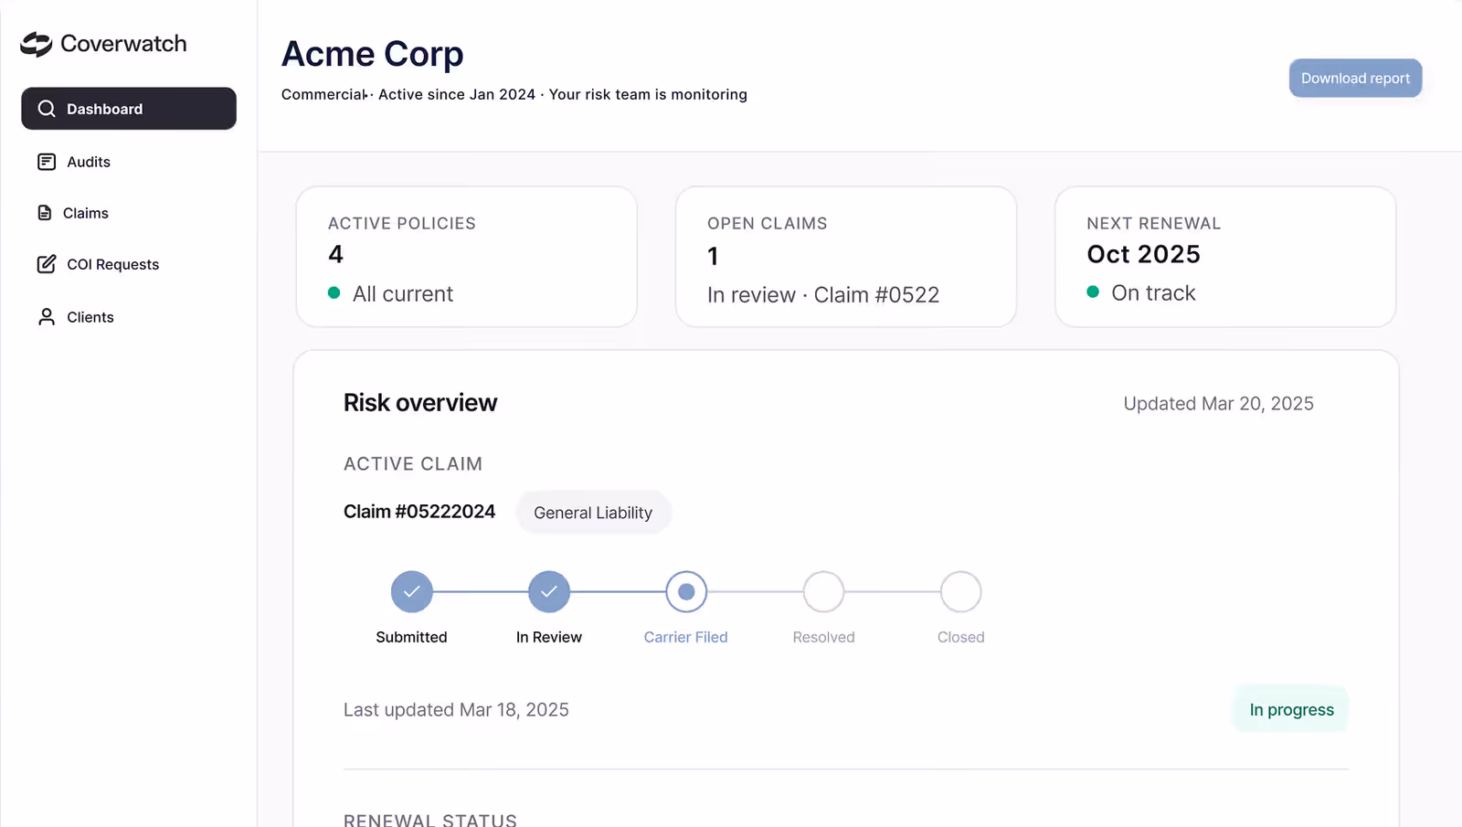
Task: Click the Claims document icon
Action: pyautogui.click(x=45, y=213)
